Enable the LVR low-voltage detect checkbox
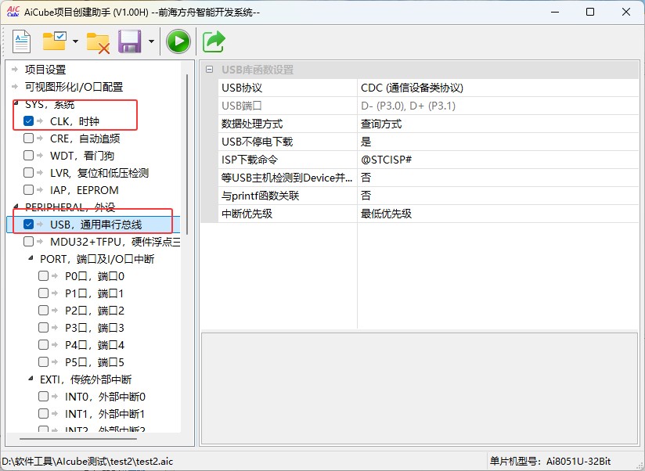 click(x=28, y=173)
